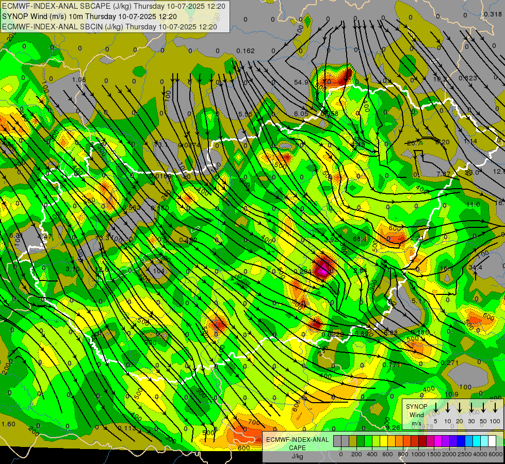Click the map value 54.9

click(301, 82)
